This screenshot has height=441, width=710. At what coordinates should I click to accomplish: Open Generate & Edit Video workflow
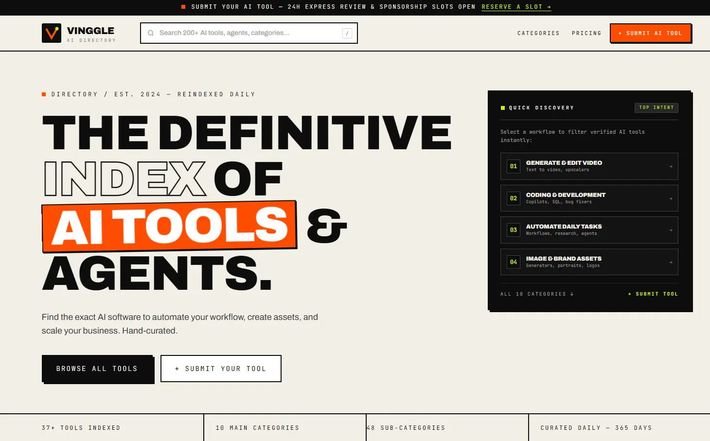coord(589,166)
